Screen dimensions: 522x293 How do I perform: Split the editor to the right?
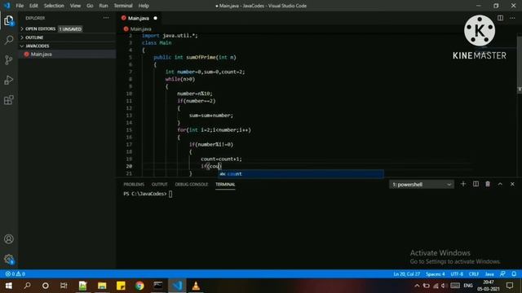coord(500,18)
